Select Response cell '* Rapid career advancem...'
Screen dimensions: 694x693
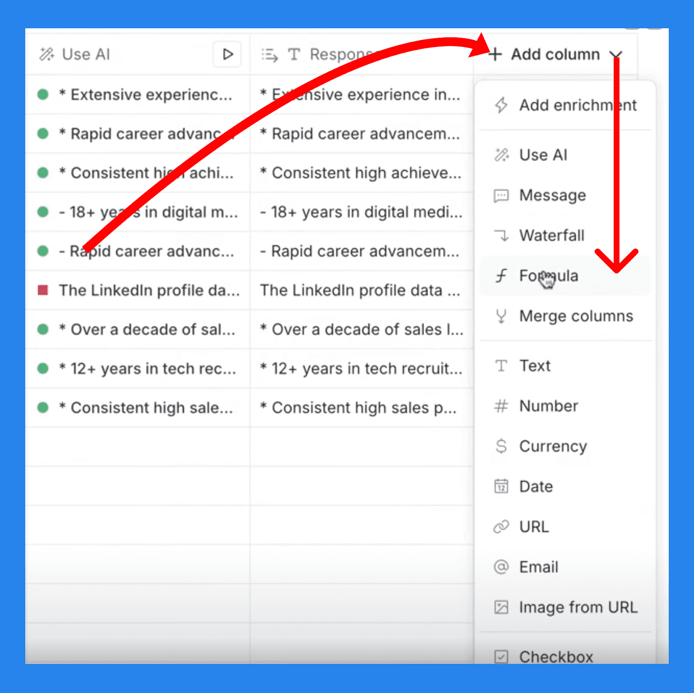tap(361, 134)
